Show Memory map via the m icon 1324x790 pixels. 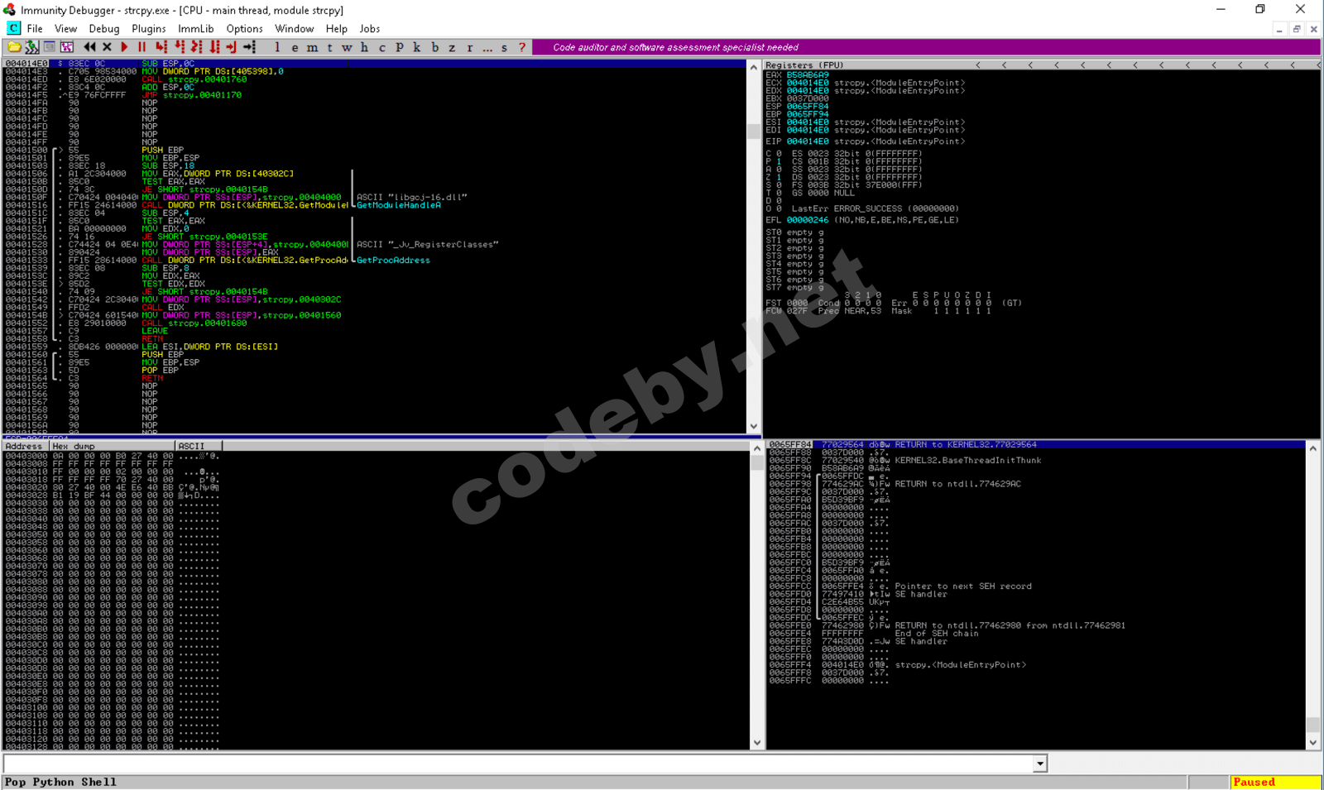click(312, 47)
